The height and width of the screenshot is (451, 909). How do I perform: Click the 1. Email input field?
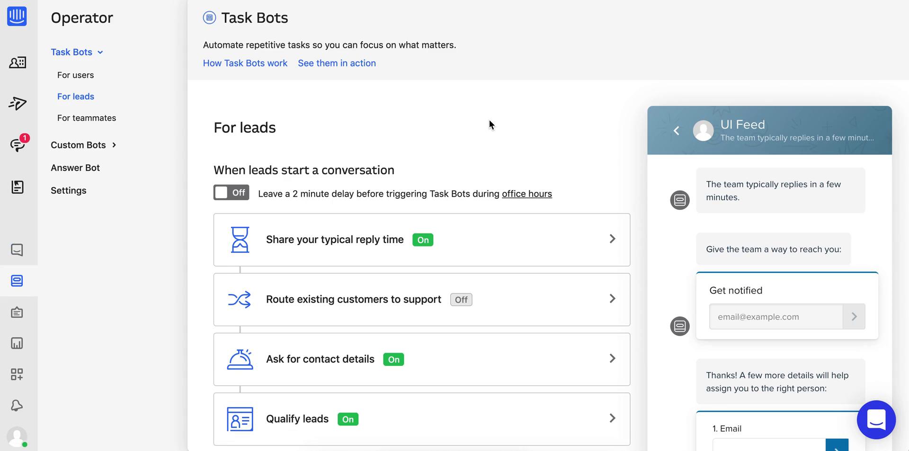click(769, 445)
